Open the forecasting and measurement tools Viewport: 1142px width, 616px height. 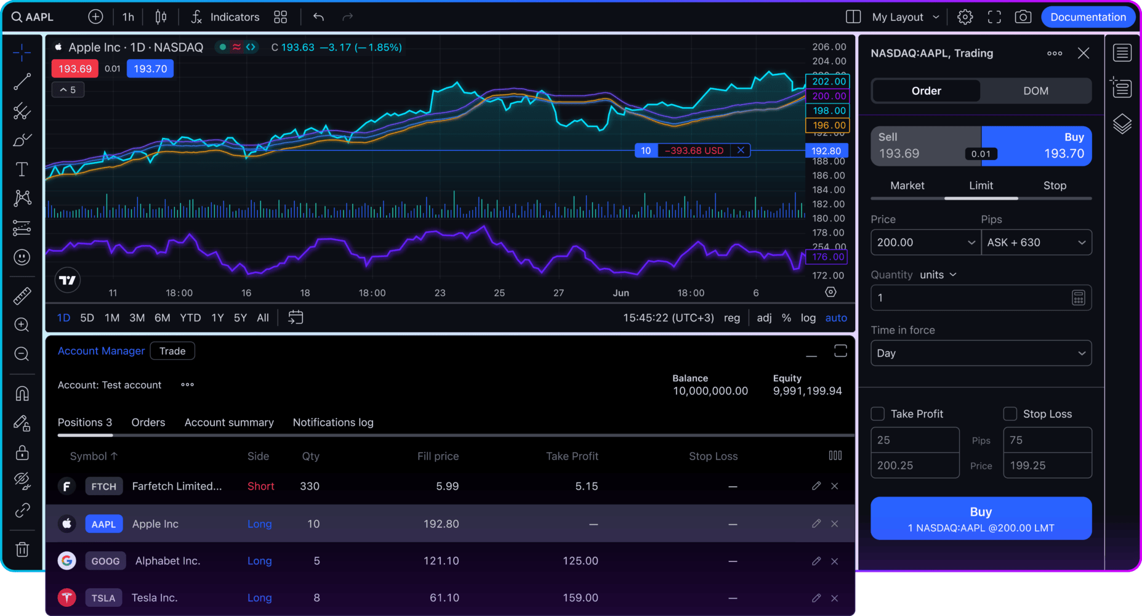coord(22,228)
